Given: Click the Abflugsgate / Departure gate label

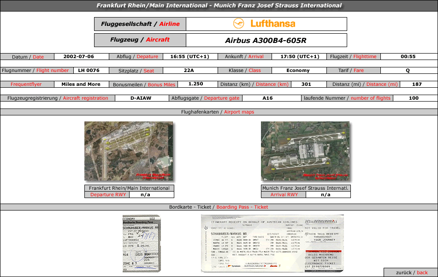Looking at the screenshot, I should [x=206, y=98].
